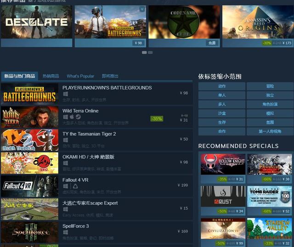Screen dimensions: 294x247
Task: Click VR headset icon in Fallout 4 VR row
Action: (75, 186)
